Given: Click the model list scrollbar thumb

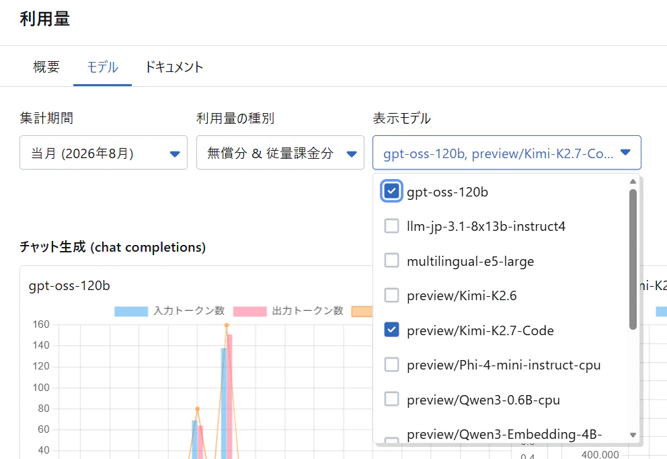Looking at the screenshot, I should click(633, 259).
